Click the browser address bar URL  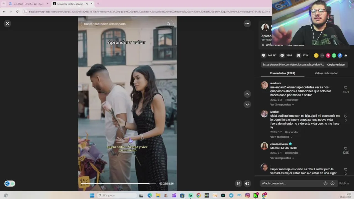click(x=149, y=12)
